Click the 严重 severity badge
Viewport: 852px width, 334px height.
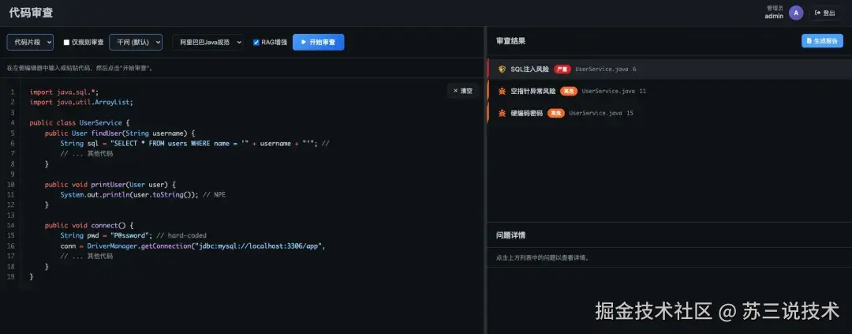562,69
